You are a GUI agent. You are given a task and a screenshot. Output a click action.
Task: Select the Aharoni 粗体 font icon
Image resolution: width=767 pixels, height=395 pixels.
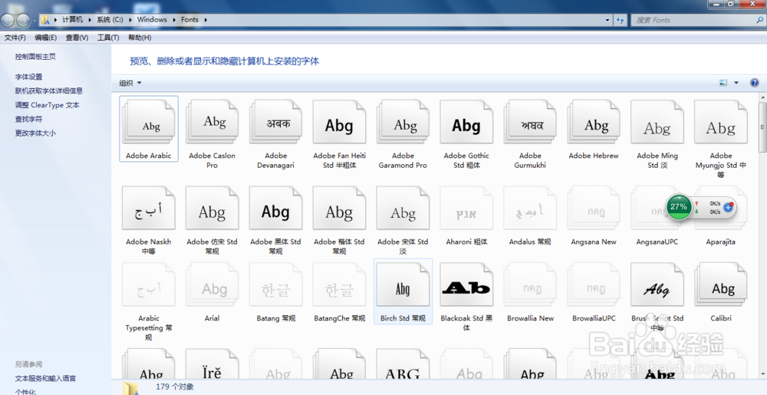pos(466,208)
